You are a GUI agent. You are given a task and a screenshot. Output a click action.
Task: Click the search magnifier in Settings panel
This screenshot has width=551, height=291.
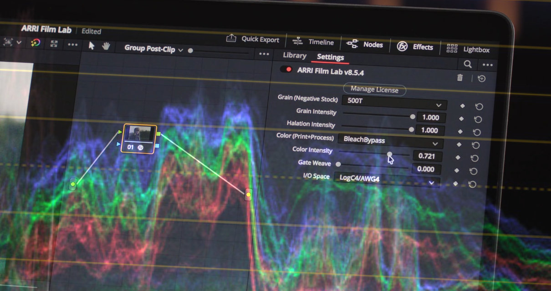(x=468, y=64)
